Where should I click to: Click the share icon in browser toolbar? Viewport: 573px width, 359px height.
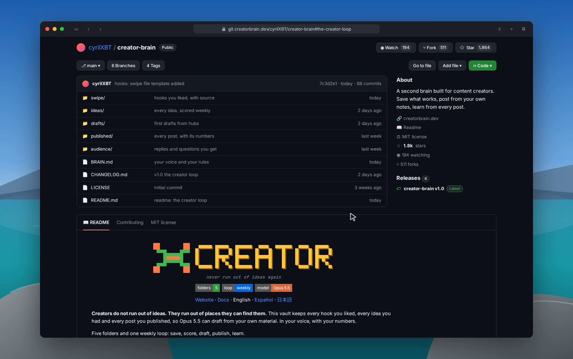point(499,29)
